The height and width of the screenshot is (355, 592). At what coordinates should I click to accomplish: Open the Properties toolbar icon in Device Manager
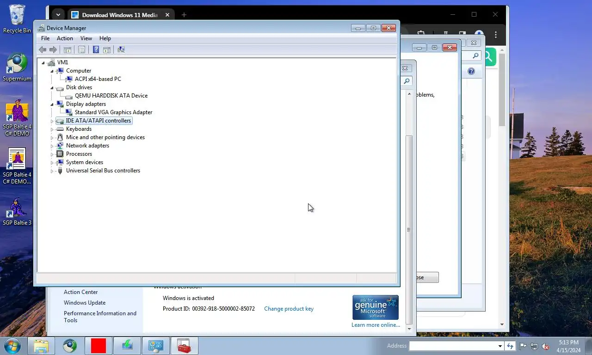coord(81,49)
